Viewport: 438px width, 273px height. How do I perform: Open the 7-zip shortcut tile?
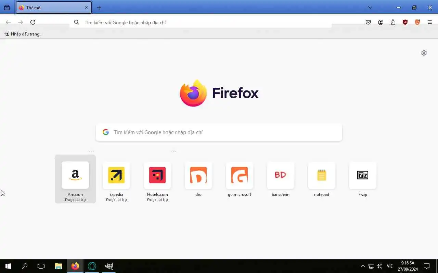363,179
